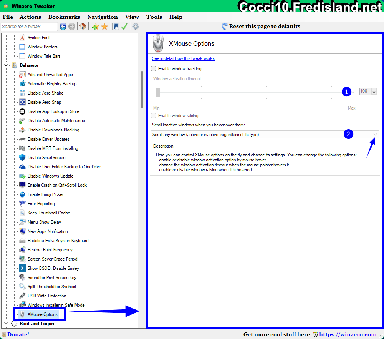Click the Home icon in the toolbar
This screenshot has width=384, height=339.
tap(83, 26)
